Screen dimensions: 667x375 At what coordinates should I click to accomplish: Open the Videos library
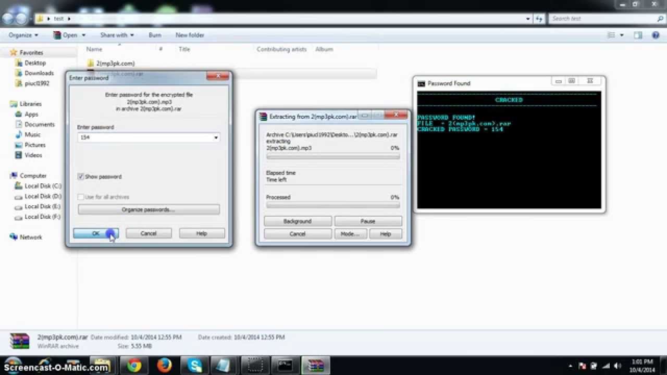(33, 155)
